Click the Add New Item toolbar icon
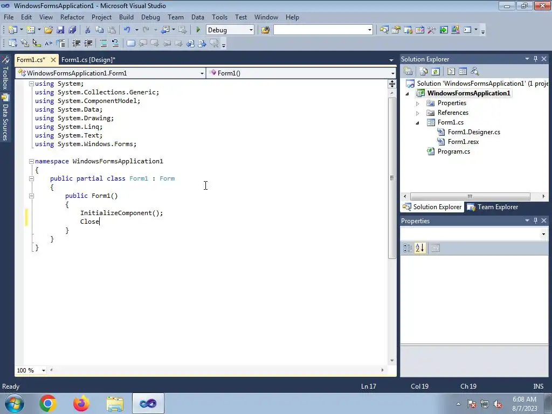552x414 pixels. [31, 30]
